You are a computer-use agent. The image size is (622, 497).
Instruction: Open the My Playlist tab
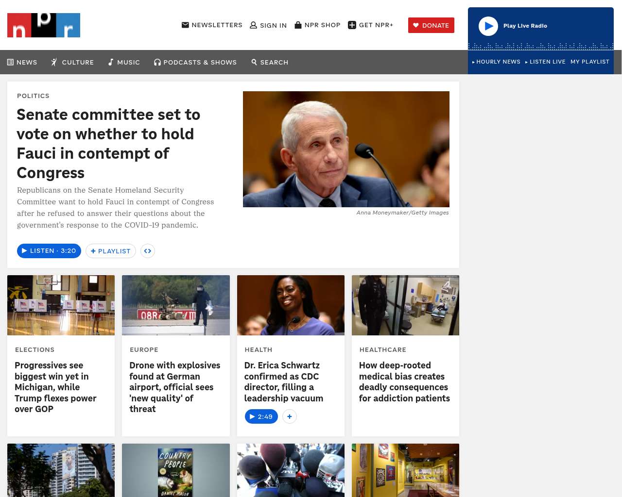[590, 62]
